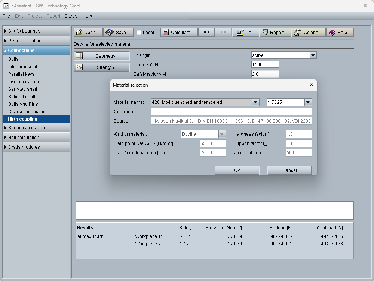Click the Open folder icon in toolbar
374x281 pixels.
(79, 33)
